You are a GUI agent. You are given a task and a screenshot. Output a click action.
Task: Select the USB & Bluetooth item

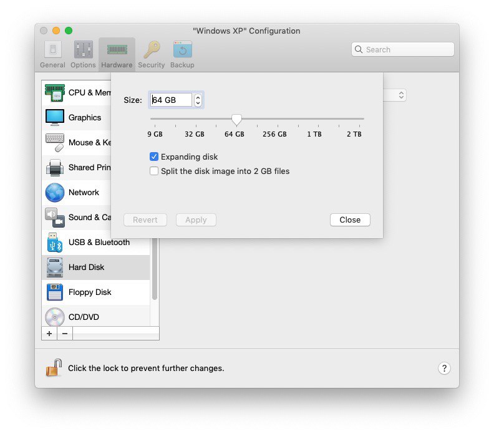pos(96,242)
